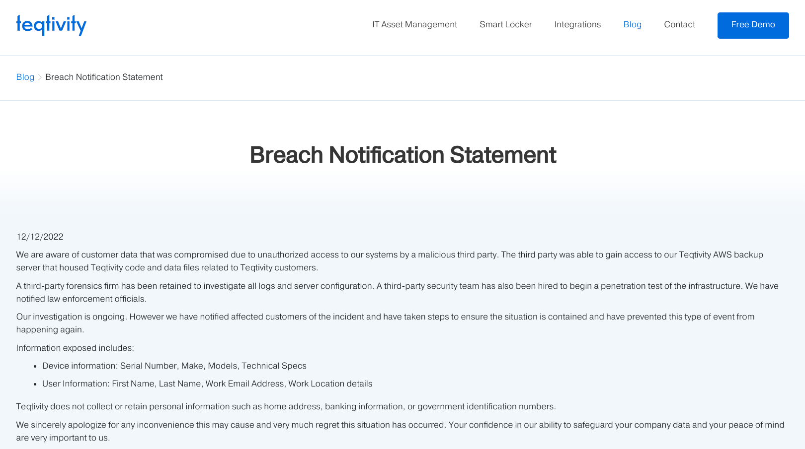
Task: Follow the Blog breadcrumb link
Action: 25,77
